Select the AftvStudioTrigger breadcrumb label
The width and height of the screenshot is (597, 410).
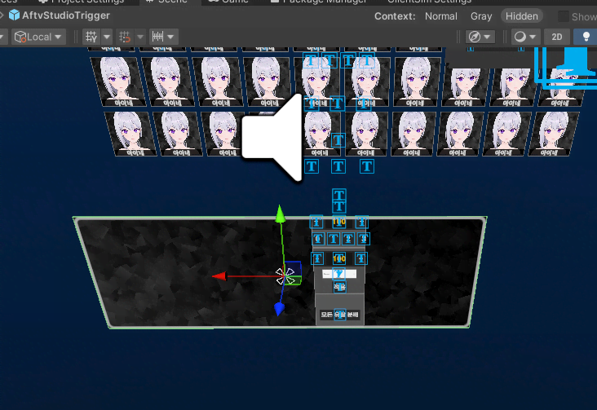tap(66, 15)
